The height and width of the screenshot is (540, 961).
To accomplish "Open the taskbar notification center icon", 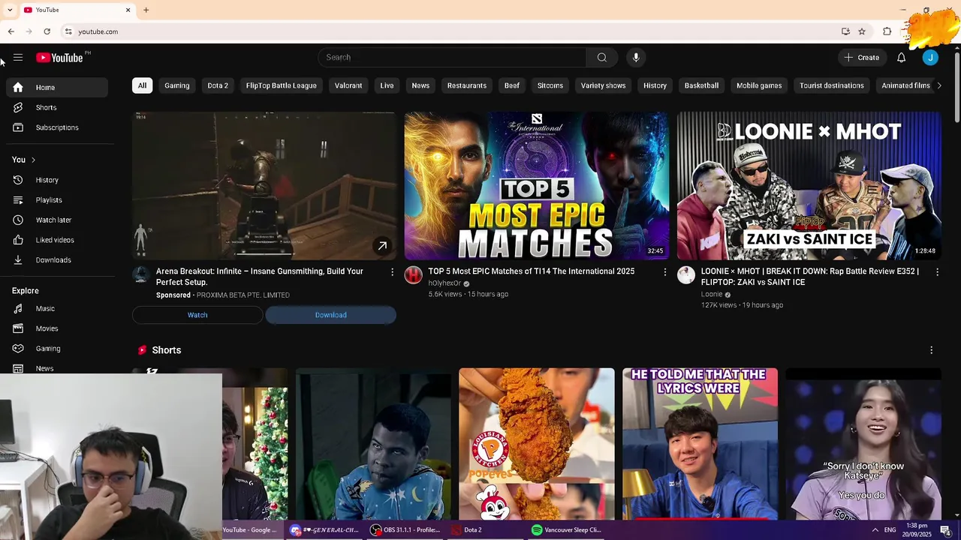I will 945,530.
